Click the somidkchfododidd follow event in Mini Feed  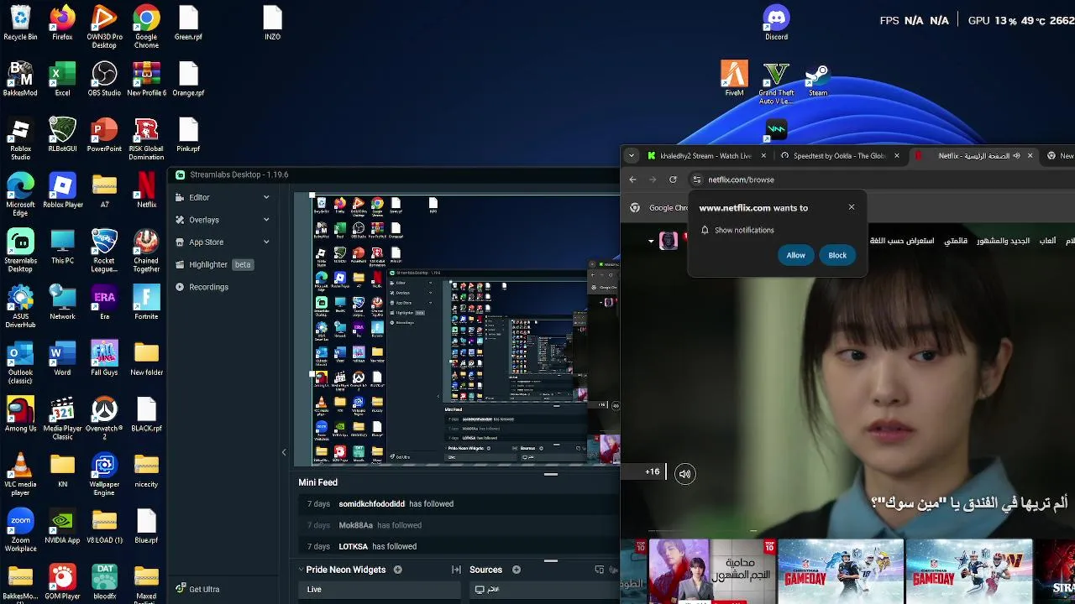[460, 504]
